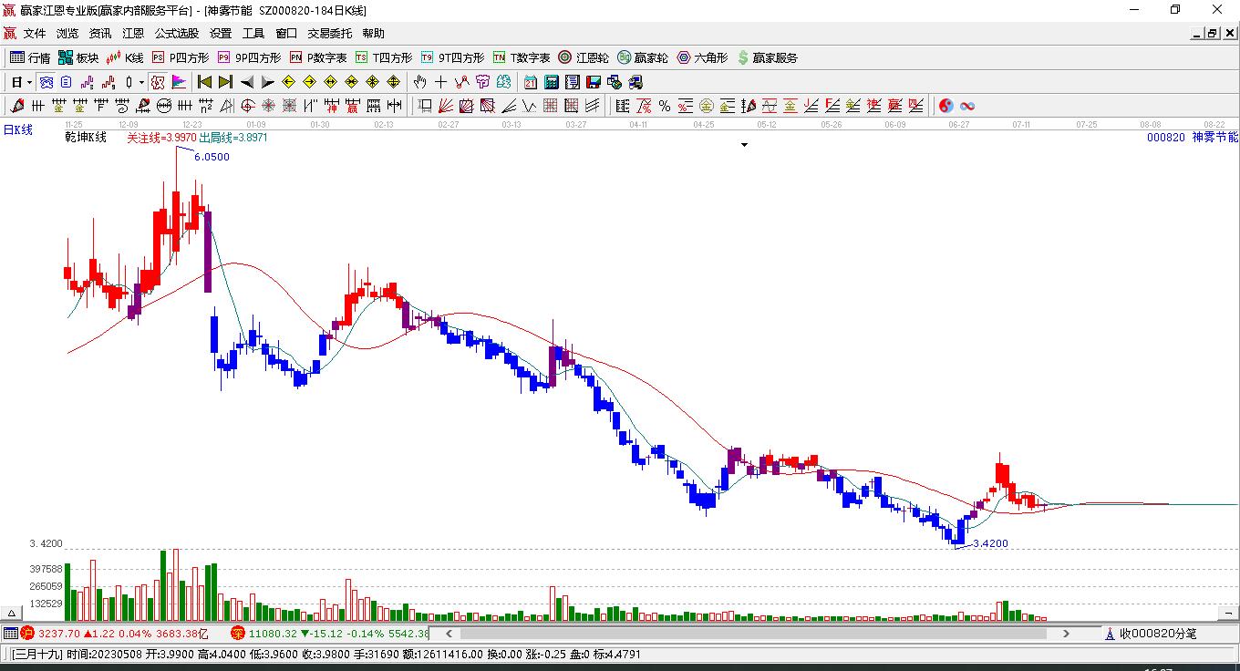Open the T数字表 tool
The width and height of the screenshot is (1240, 671).
click(x=522, y=57)
